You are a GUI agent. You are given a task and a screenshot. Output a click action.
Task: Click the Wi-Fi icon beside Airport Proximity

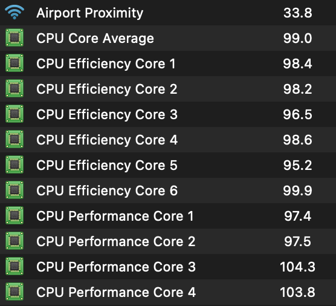(15, 12)
